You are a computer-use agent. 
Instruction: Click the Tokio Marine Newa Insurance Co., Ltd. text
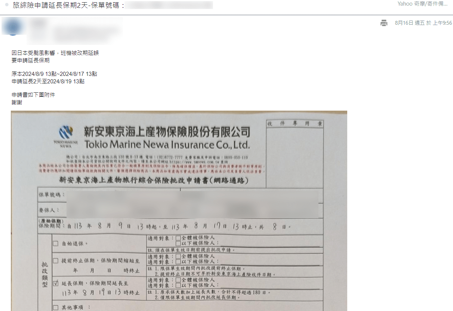pos(167,144)
